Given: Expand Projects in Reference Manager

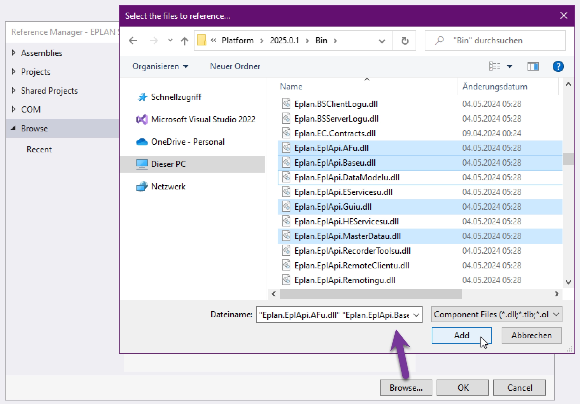Looking at the screenshot, I should click(x=14, y=72).
